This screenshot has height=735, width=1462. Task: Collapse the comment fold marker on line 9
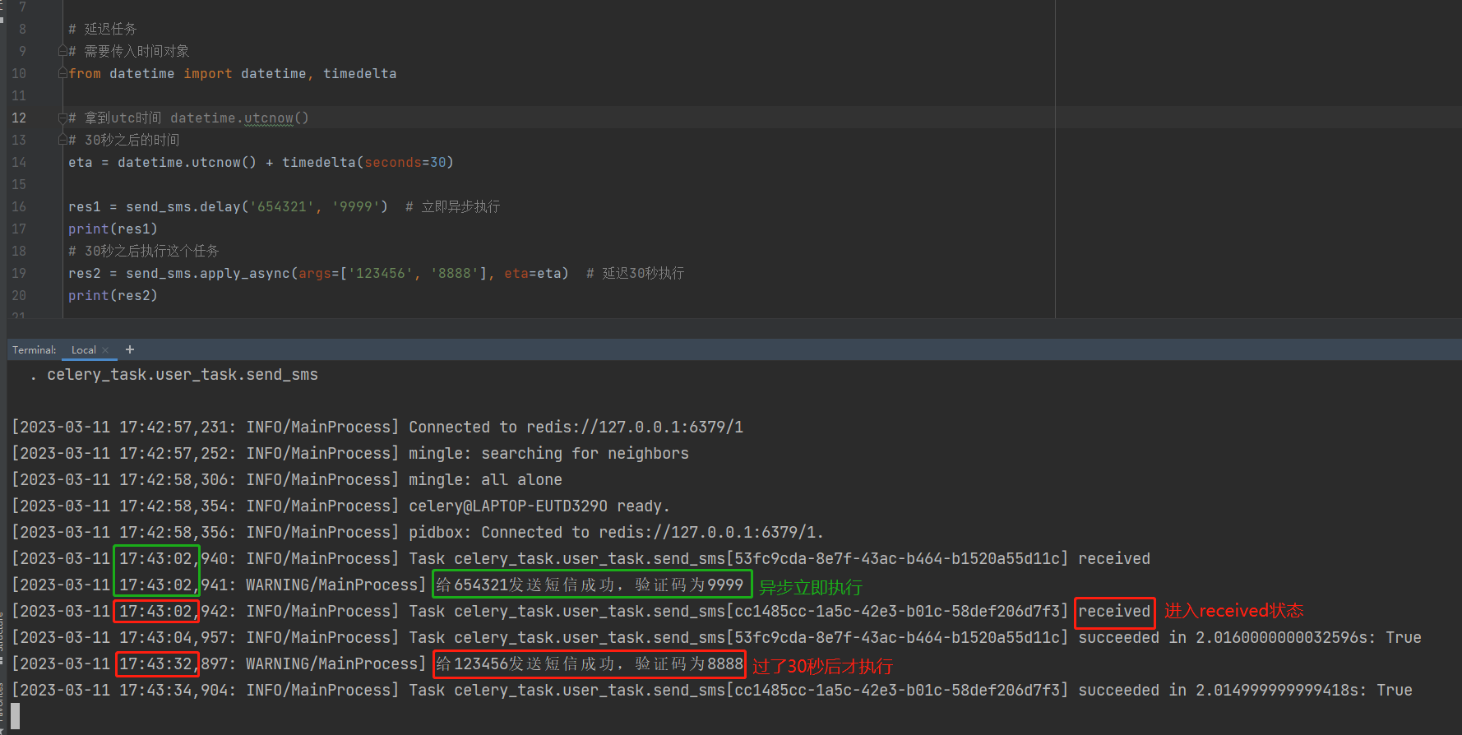pos(62,51)
